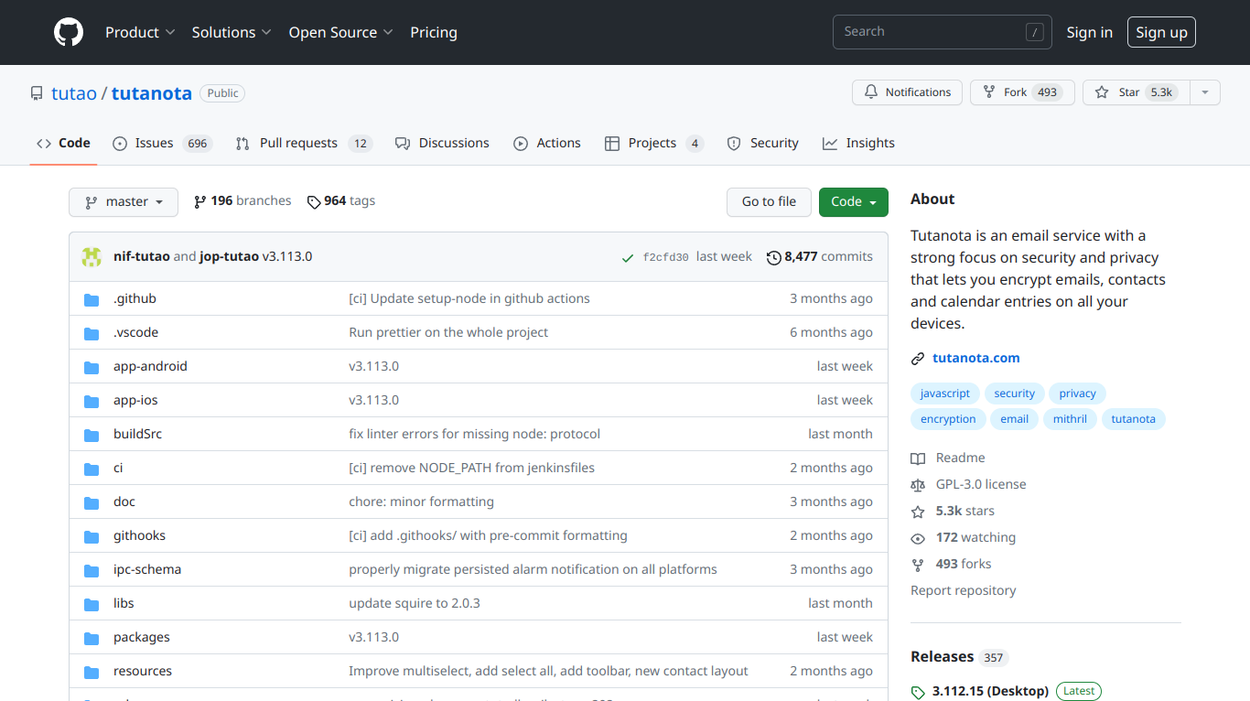This screenshot has width=1250, height=701.
Task: Open the Open Source dropdown menu
Action: [340, 32]
